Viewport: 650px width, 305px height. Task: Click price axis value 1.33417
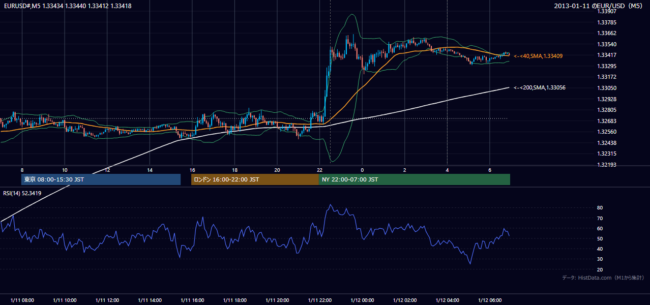607,55
